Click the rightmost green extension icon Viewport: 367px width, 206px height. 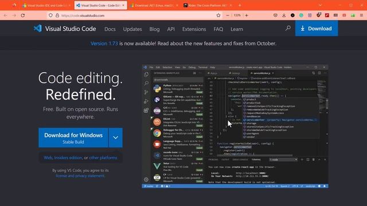coord(353,15)
